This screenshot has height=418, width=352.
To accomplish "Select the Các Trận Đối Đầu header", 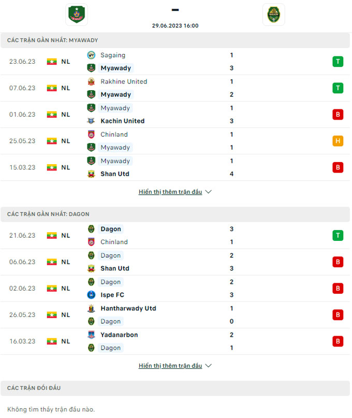I will pyautogui.click(x=34, y=388).
